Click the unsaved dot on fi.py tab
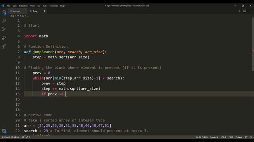The height and width of the screenshot is (142, 254). 44,11
